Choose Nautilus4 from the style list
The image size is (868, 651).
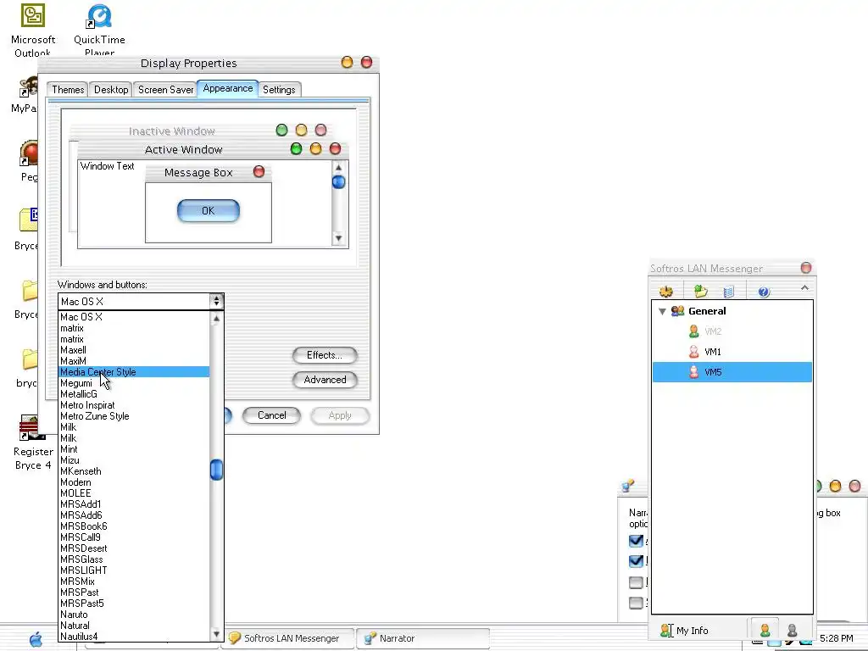[x=133, y=637]
